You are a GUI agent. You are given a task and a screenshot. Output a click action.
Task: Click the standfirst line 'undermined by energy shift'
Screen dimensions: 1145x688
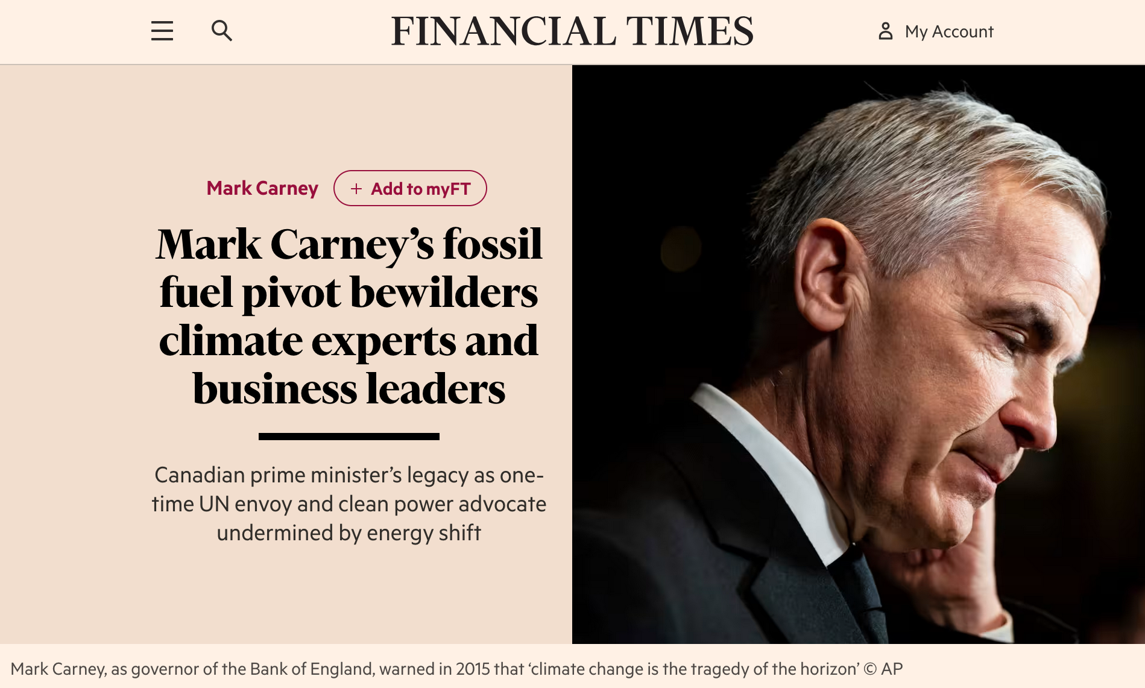[x=349, y=533]
